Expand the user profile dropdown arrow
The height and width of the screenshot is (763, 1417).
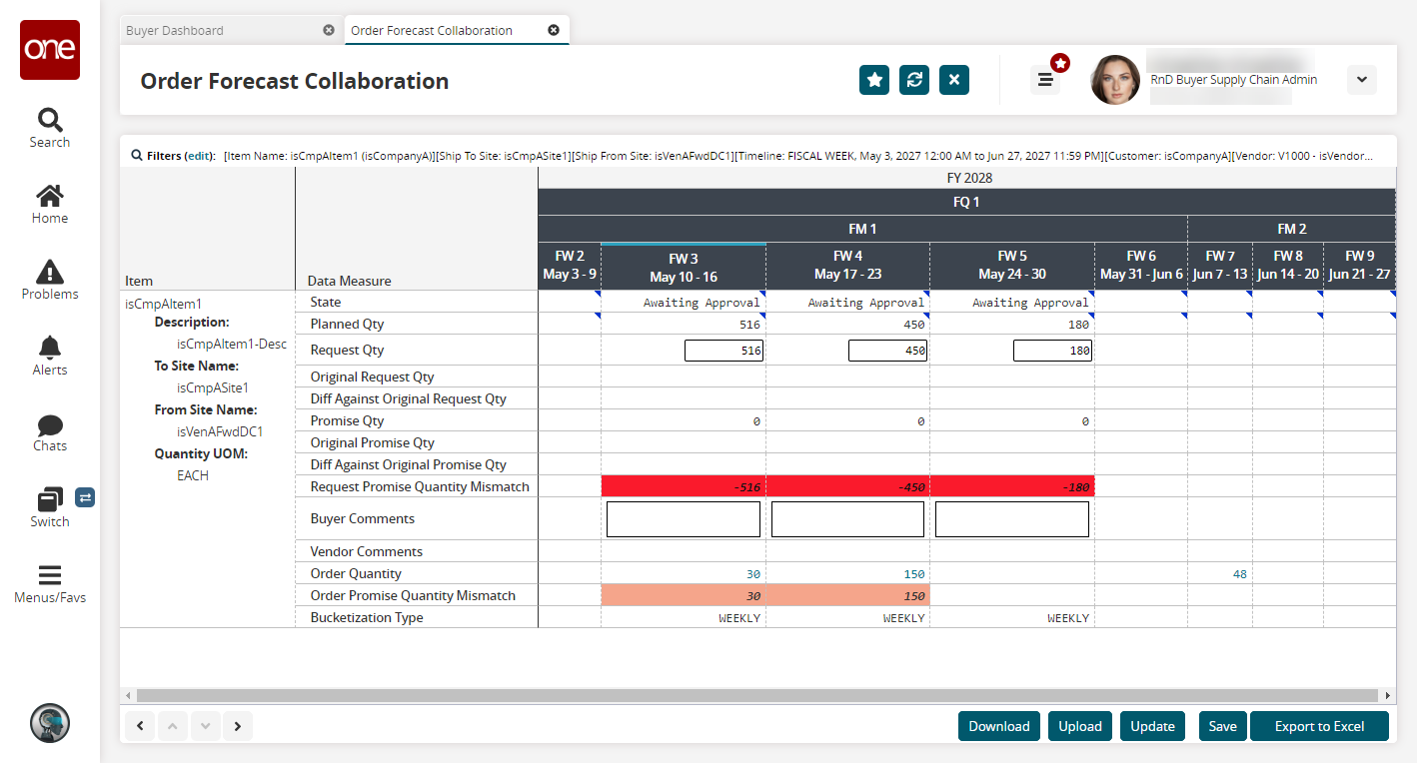(1361, 80)
